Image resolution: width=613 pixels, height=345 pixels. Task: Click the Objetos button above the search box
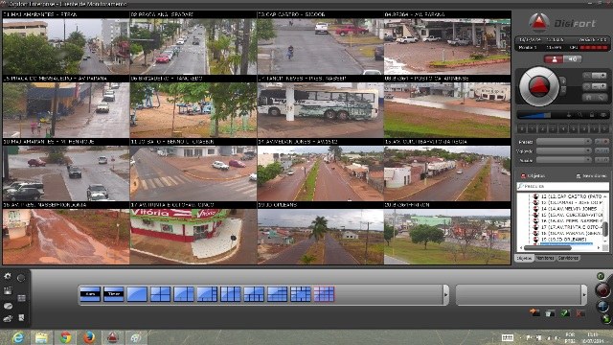click(533, 176)
